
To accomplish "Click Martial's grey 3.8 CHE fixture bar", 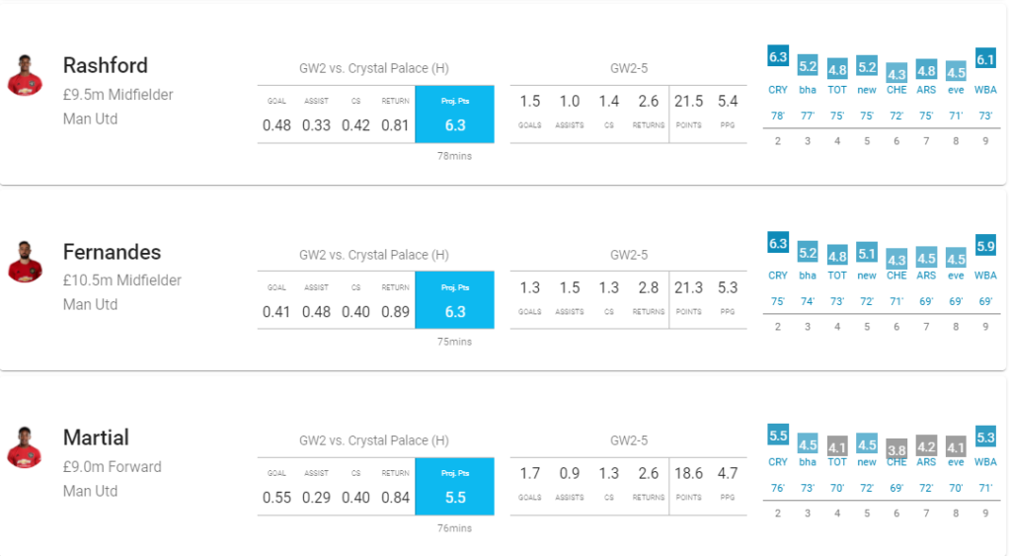I will (x=896, y=447).
